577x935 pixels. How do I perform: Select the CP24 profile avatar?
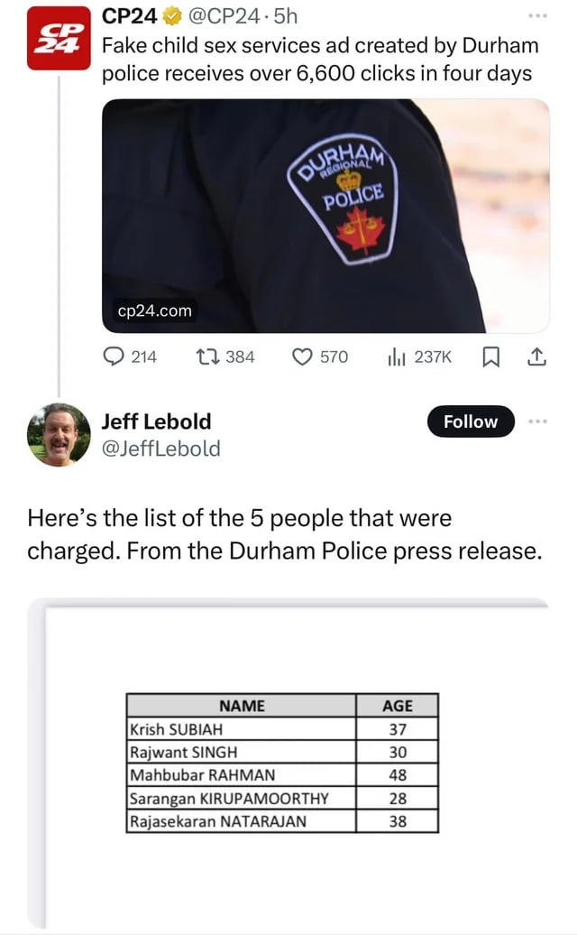[58, 38]
